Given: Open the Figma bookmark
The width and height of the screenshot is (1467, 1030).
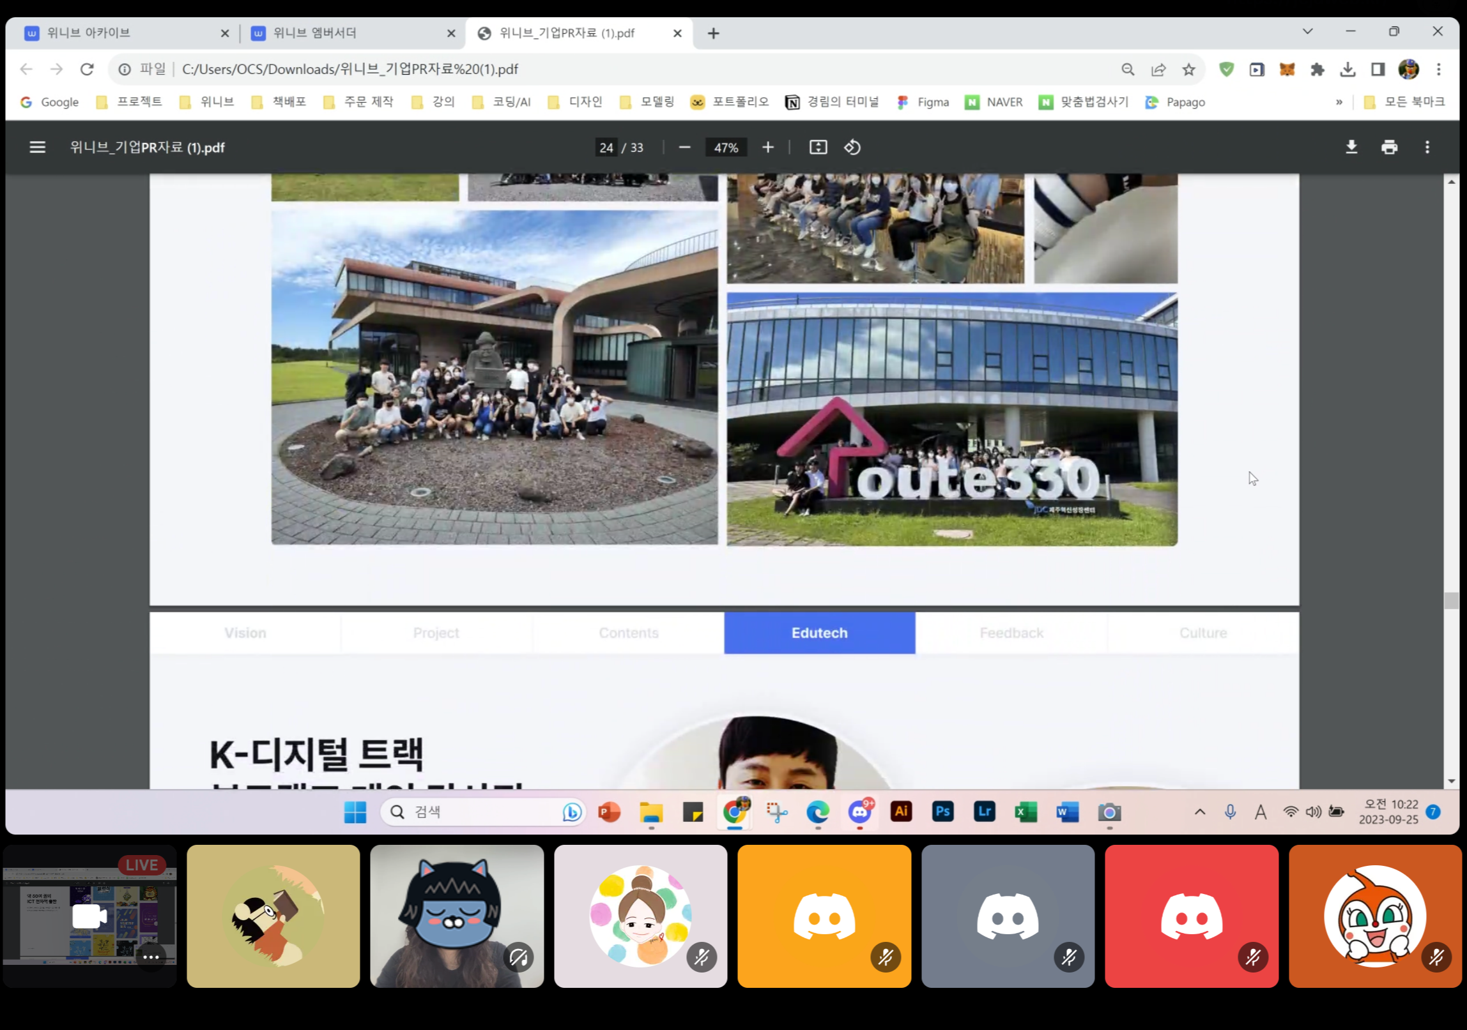Looking at the screenshot, I should click(x=923, y=102).
